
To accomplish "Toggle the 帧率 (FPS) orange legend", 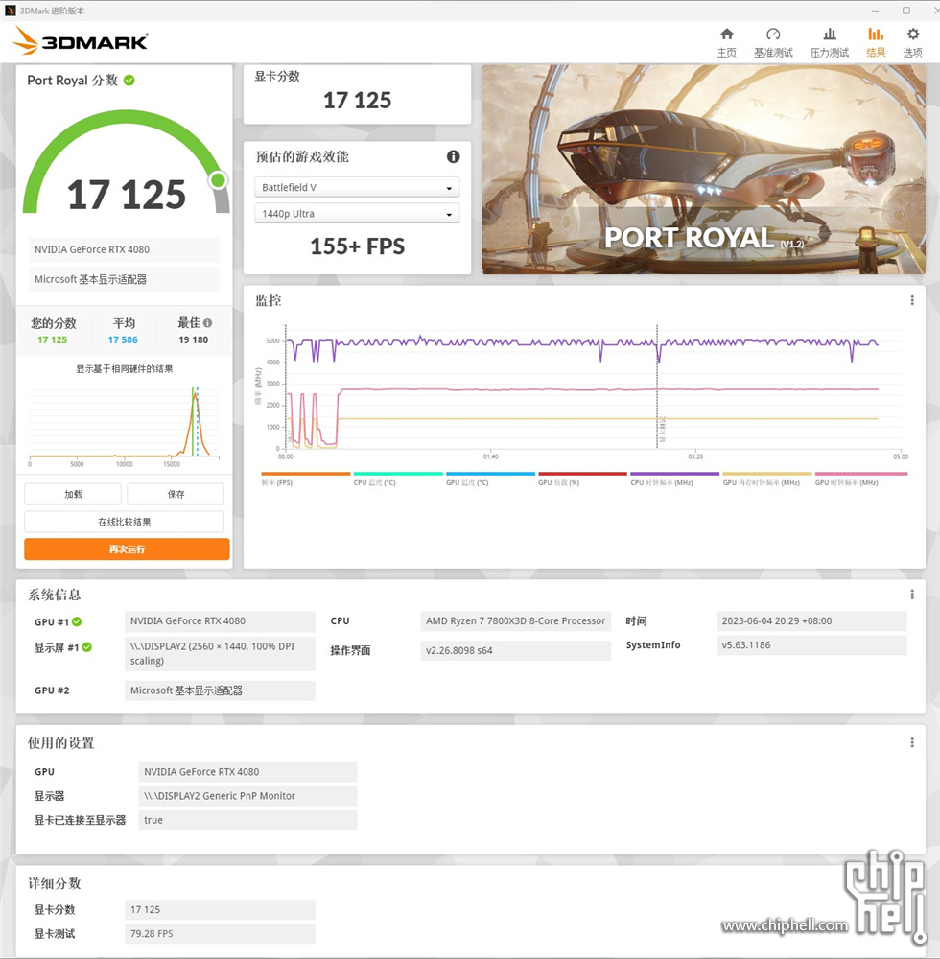I will [x=305, y=479].
